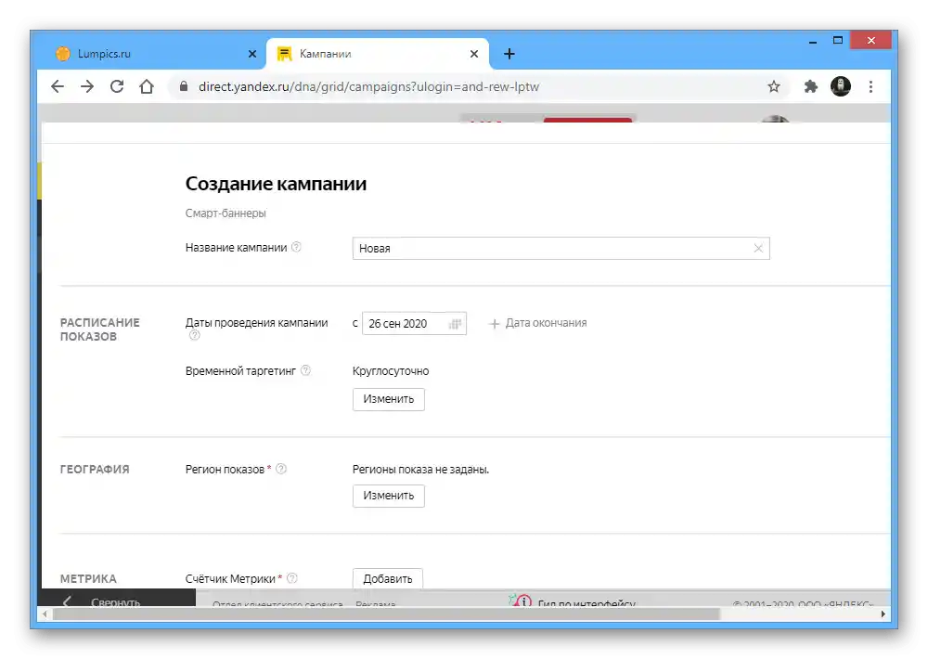Close the Кампании tab
This screenshot has height=659, width=928.
[474, 54]
